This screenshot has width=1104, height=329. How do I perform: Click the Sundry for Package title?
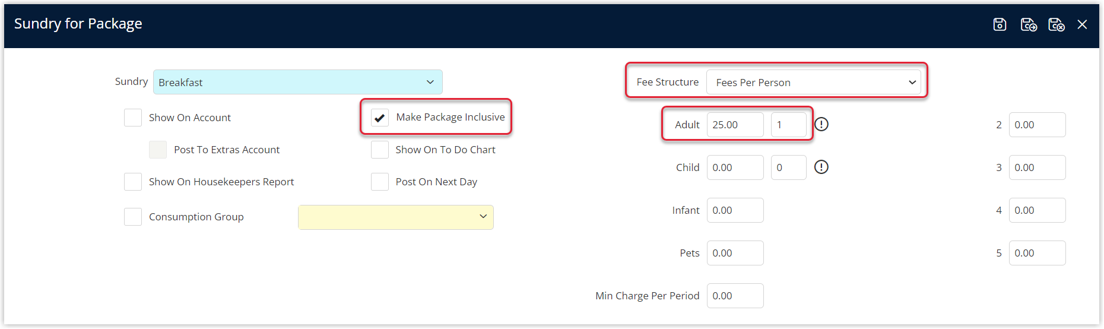coord(78,24)
